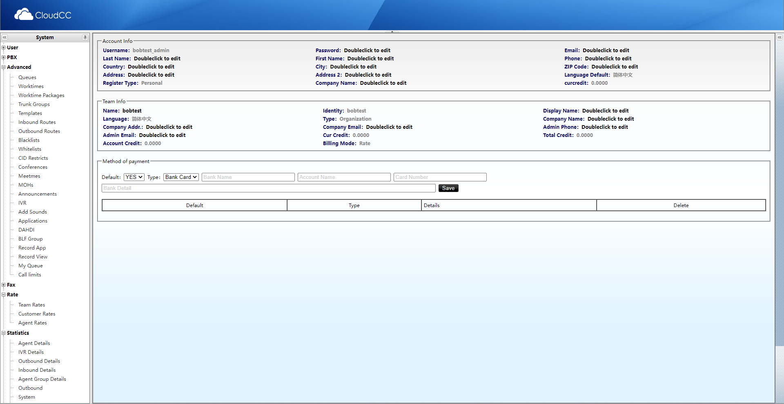Open the Default payment dropdown
This screenshot has width=784, height=404.
tap(134, 177)
